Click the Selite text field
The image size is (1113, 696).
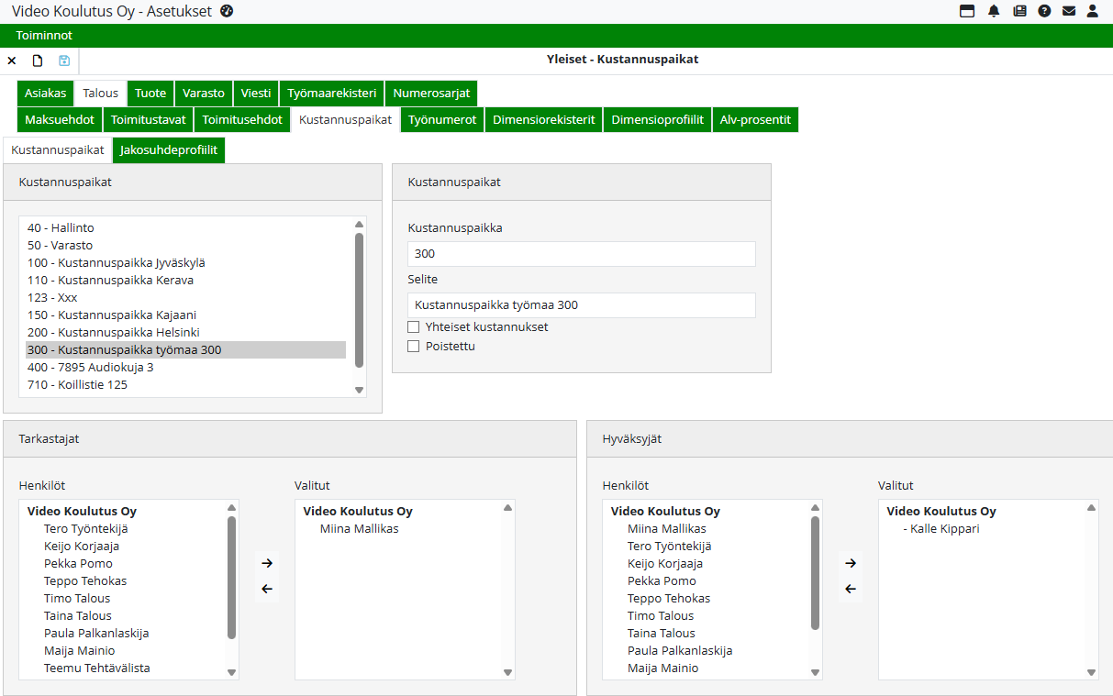pos(581,305)
